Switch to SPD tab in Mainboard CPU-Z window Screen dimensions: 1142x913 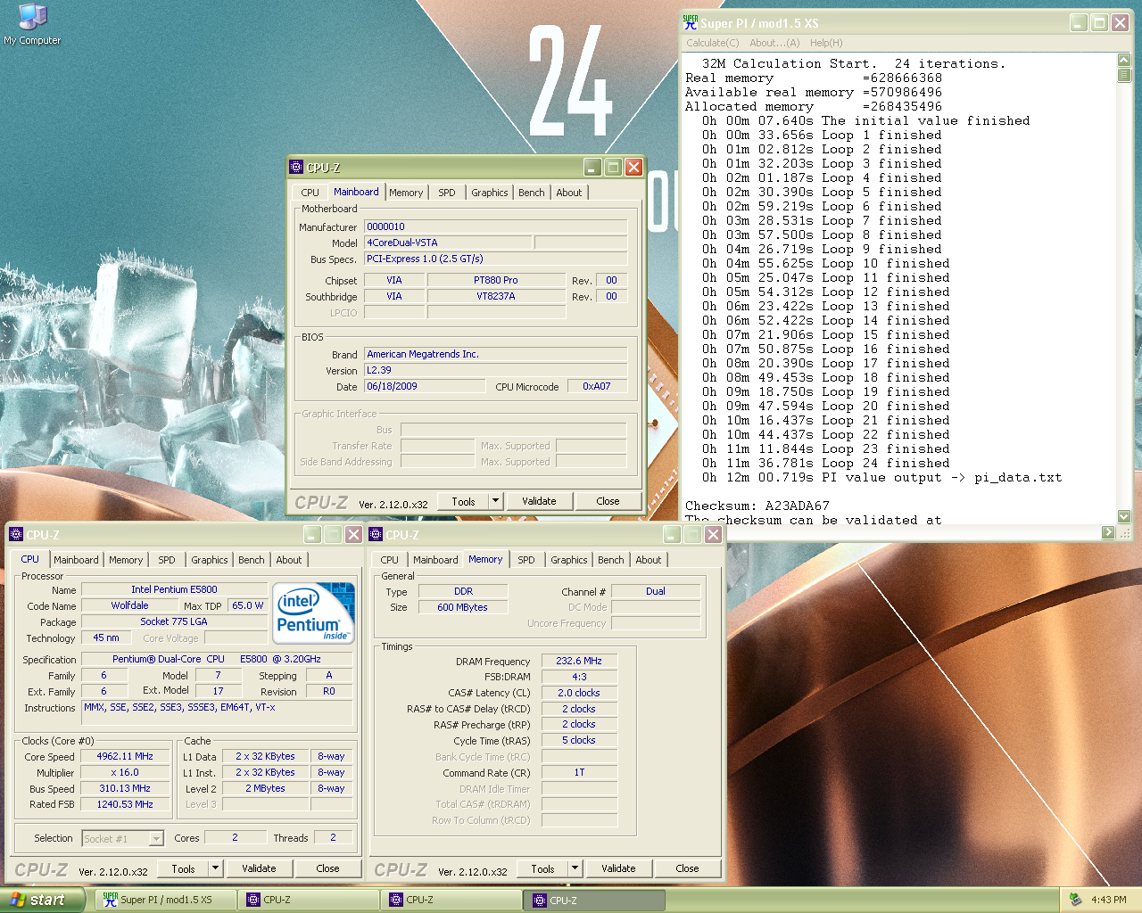point(447,193)
